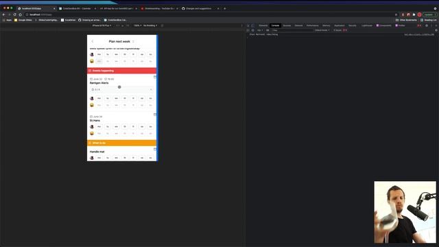Click the localhost address bar

click(210, 14)
